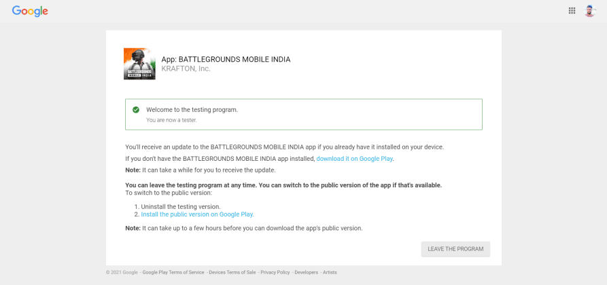Click the 'You are now a tester.' text

click(171, 120)
